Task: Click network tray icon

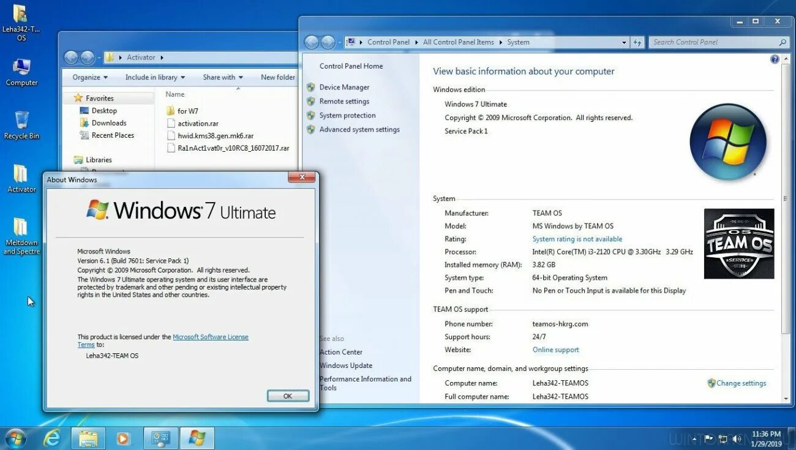Action: click(723, 439)
